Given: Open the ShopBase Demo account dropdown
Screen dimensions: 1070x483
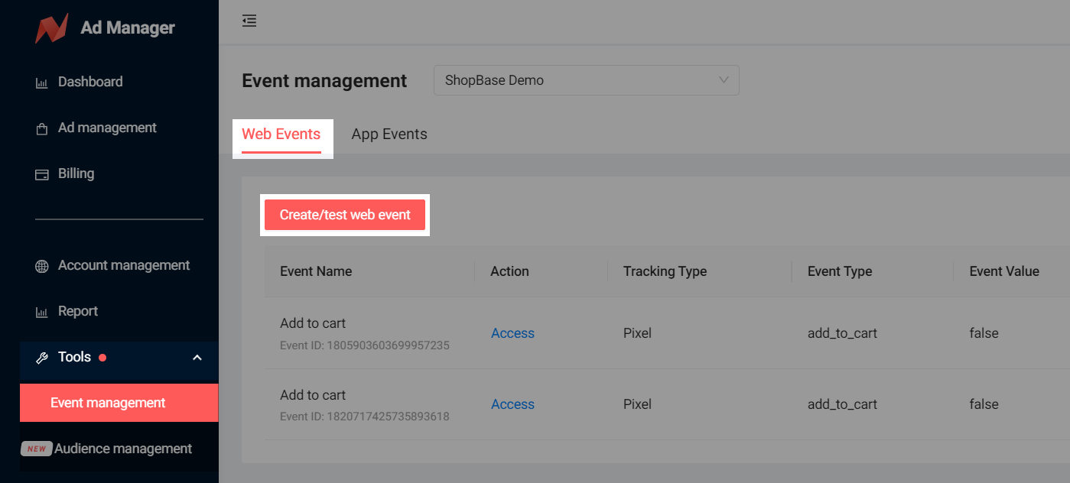Looking at the screenshot, I should (586, 80).
